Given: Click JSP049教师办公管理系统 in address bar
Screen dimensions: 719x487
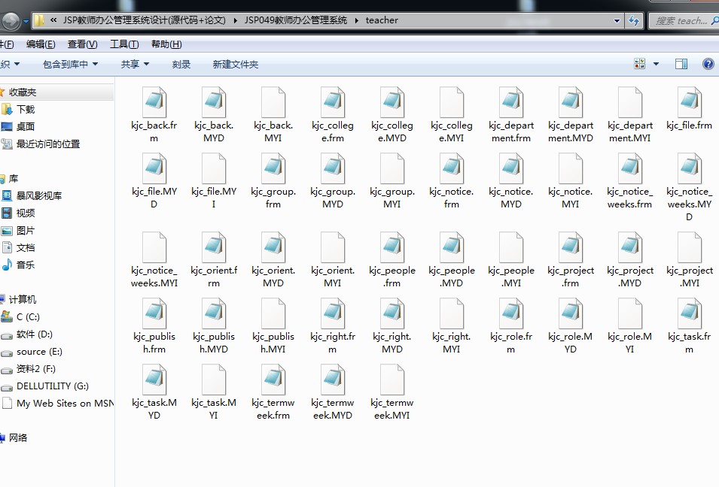Looking at the screenshot, I should 296,20.
